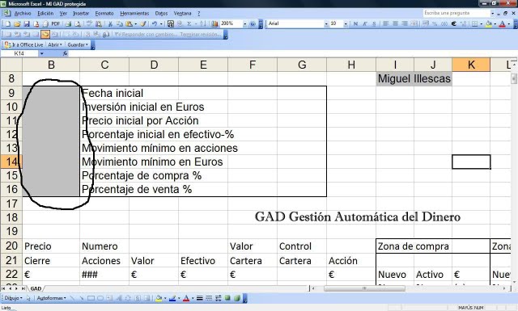Image resolution: width=518 pixels, height=311 pixels.
Task: Click Terminar revisión
Action: pos(201,34)
